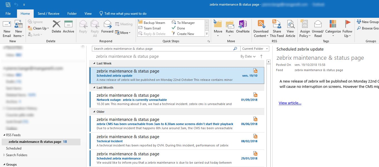Image resolution: width=379 pixels, height=167 pixels.
Task: Collapse the Last Month group
Action: coord(94,88)
